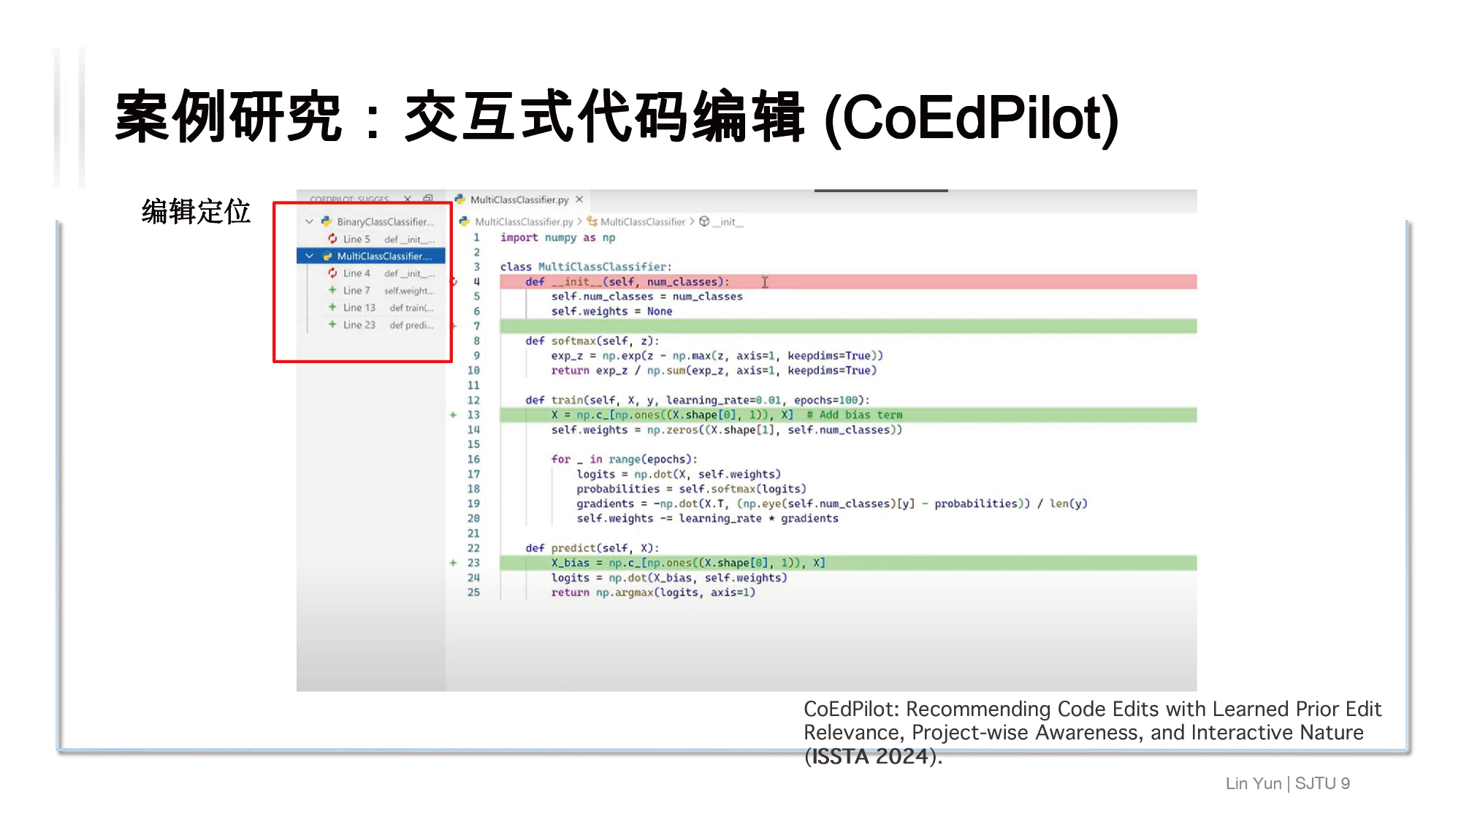Screen dimensions: 1461x822
Task: Click the Python file icon in the breadcrumb
Action: coord(464,221)
